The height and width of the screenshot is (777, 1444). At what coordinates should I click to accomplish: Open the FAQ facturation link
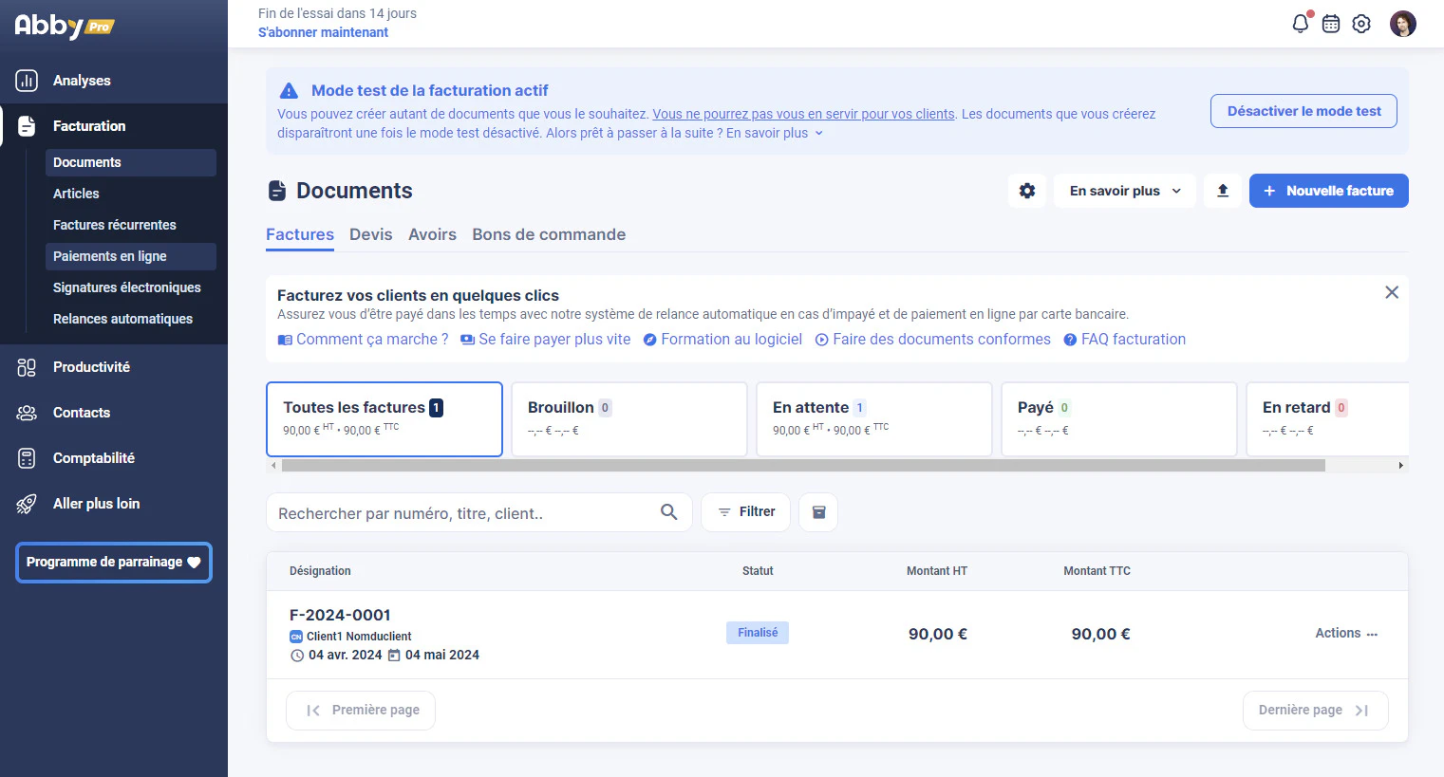click(1125, 340)
